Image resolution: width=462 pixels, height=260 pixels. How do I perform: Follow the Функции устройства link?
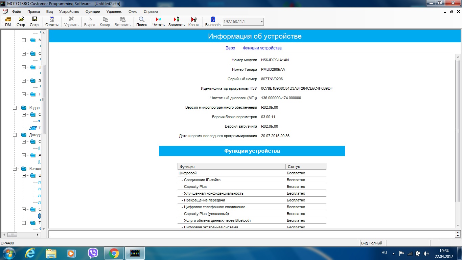(262, 48)
